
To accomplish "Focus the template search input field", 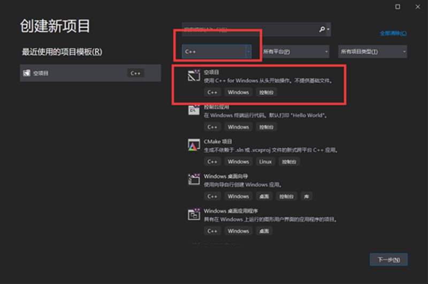I will tap(249, 29).
